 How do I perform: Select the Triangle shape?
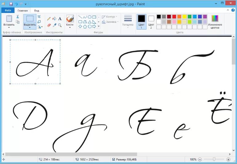point(90,22)
